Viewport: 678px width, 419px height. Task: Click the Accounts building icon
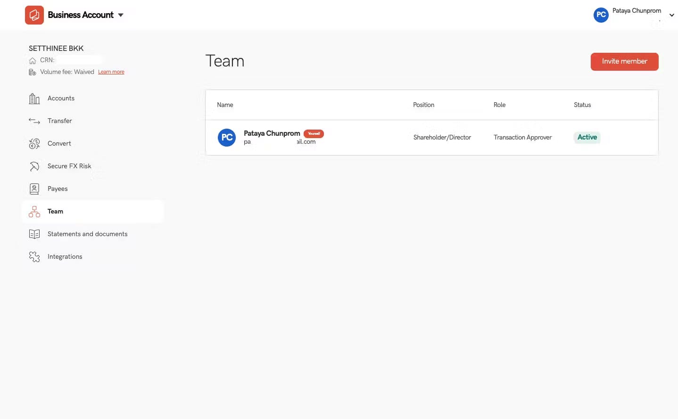point(34,99)
